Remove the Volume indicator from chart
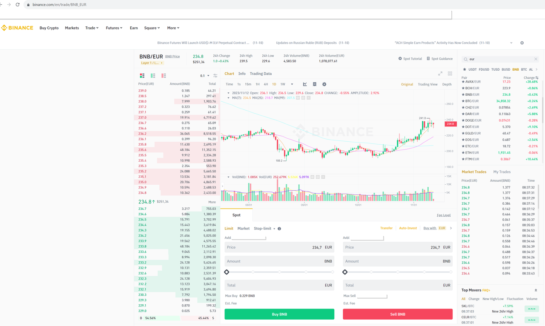Screen dimensions: 545x326 323,177
